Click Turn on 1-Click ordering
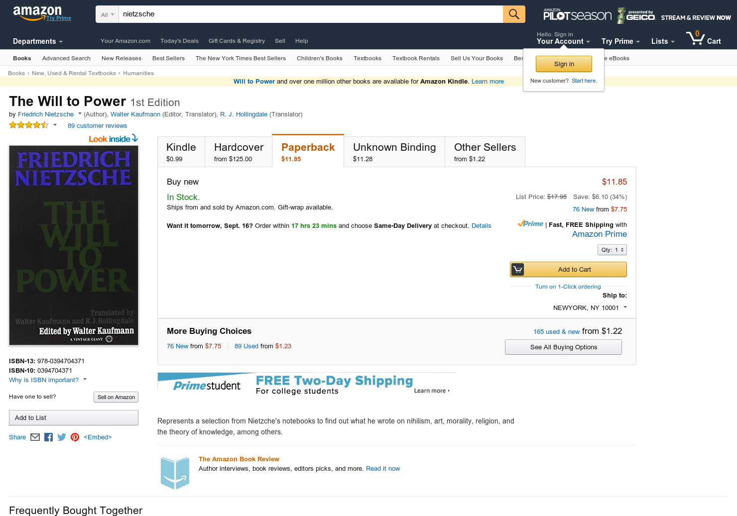 click(568, 287)
